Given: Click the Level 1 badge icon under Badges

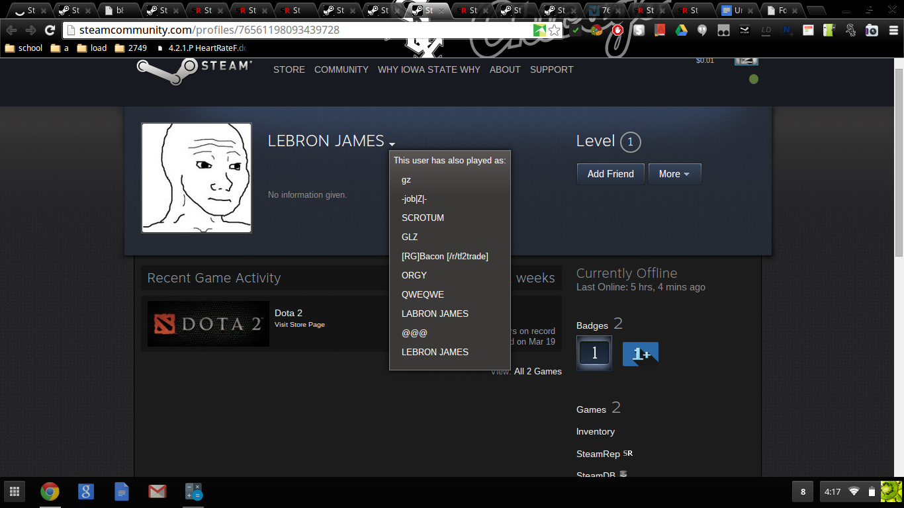Looking at the screenshot, I should click(x=594, y=353).
